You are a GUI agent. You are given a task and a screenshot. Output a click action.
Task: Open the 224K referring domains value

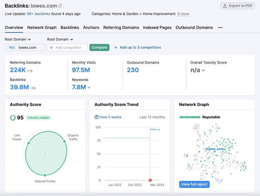coord(18,70)
